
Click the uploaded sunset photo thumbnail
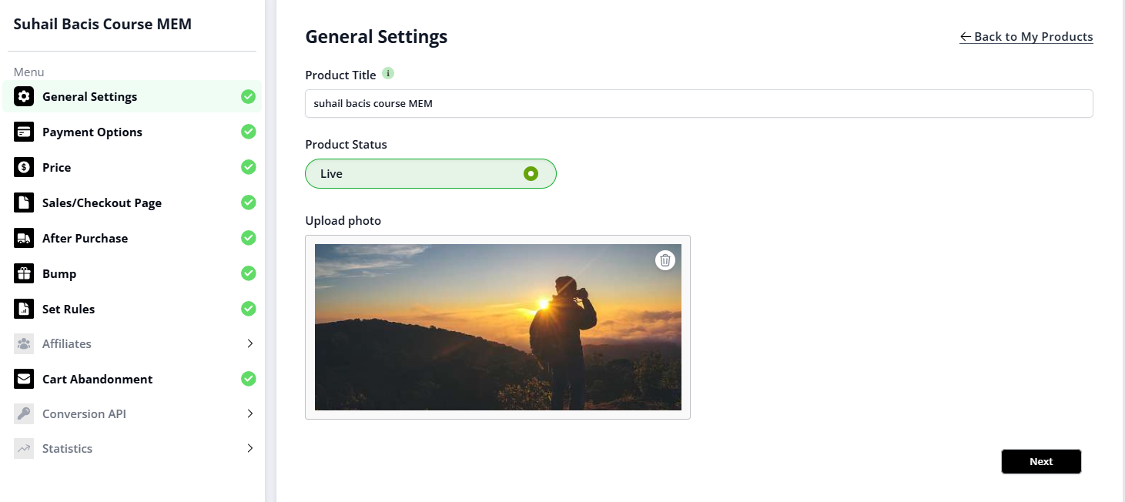point(498,327)
